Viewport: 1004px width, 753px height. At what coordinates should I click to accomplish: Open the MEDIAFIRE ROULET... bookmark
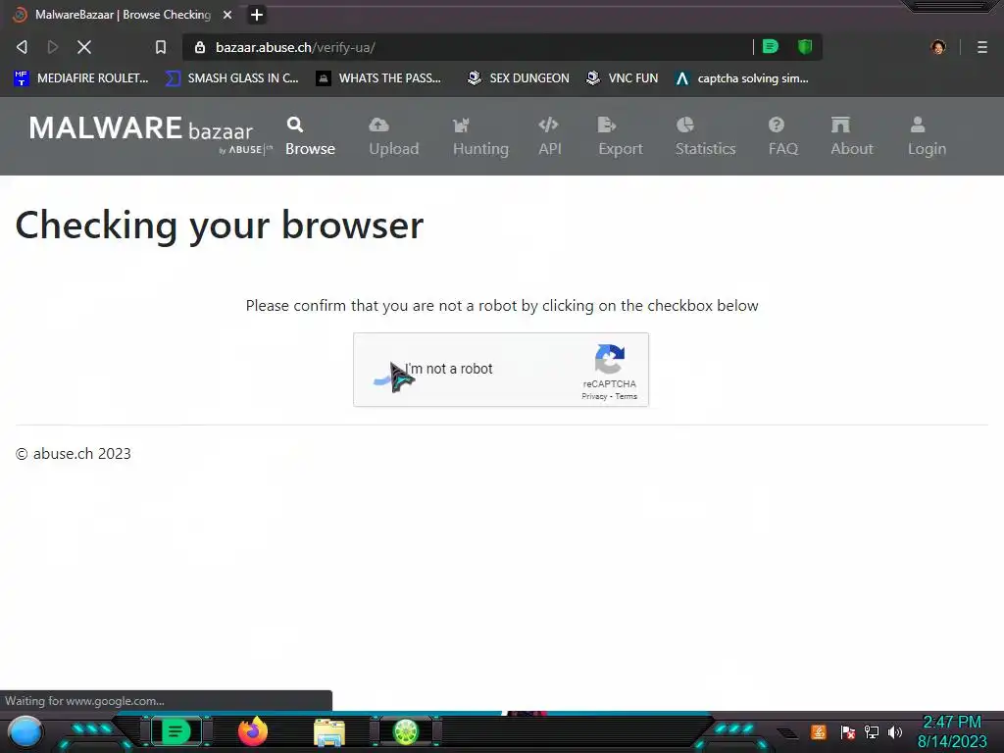tap(81, 78)
